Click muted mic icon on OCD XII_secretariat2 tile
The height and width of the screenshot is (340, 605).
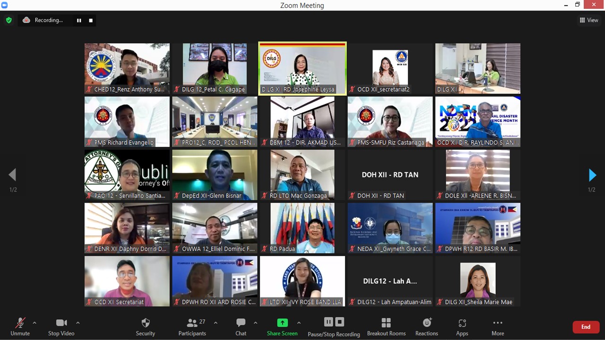pyautogui.click(x=353, y=89)
